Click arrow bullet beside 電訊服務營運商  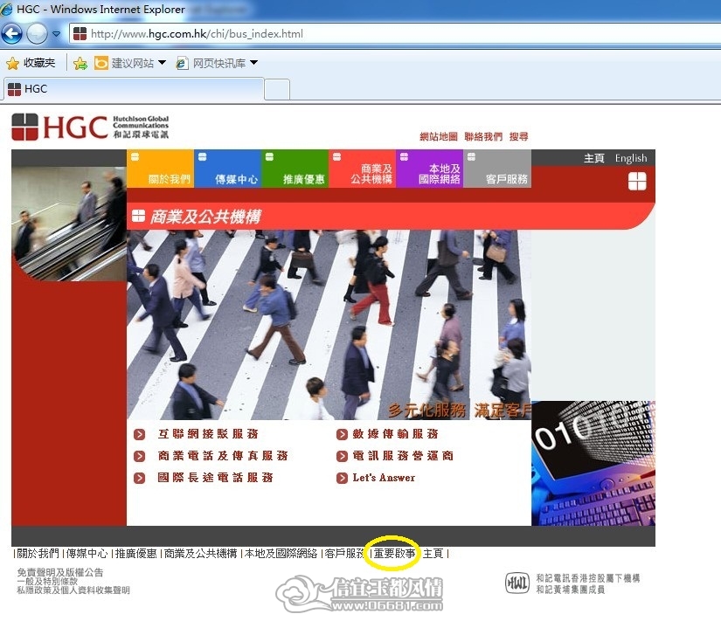(342, 456)
